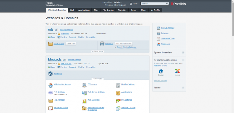Expand the System Overview section

pyautogui.click(x=183, y=52)
